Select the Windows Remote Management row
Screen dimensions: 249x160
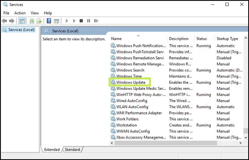tap(176, 64)
